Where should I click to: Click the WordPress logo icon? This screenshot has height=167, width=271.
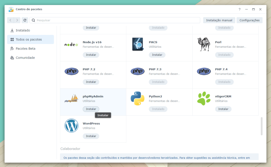point(71,126)
